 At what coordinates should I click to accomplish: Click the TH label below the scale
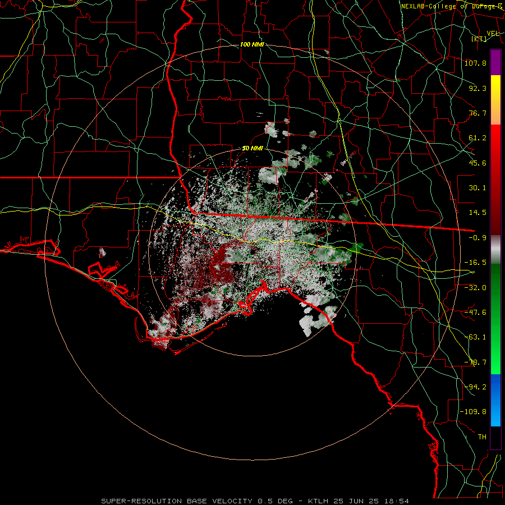pos(482,437)
